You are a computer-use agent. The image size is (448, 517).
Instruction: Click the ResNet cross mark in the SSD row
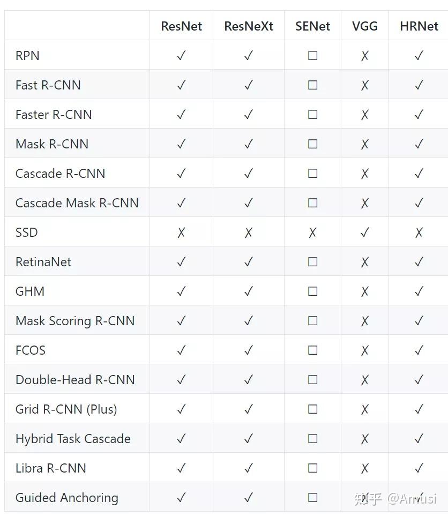point(181,233)
